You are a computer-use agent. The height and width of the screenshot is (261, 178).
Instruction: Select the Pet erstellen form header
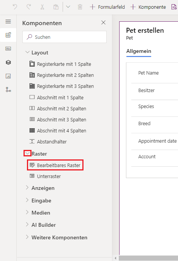145,30
